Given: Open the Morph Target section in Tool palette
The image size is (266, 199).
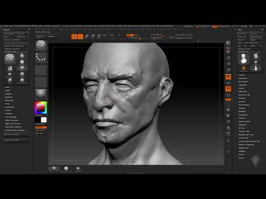Looking at the screenshot, I should [x=244, y=122].
